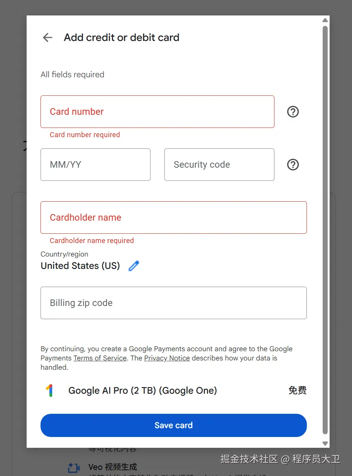Open the card number help icon
The image size is (352, 476).
pos(293,112)
